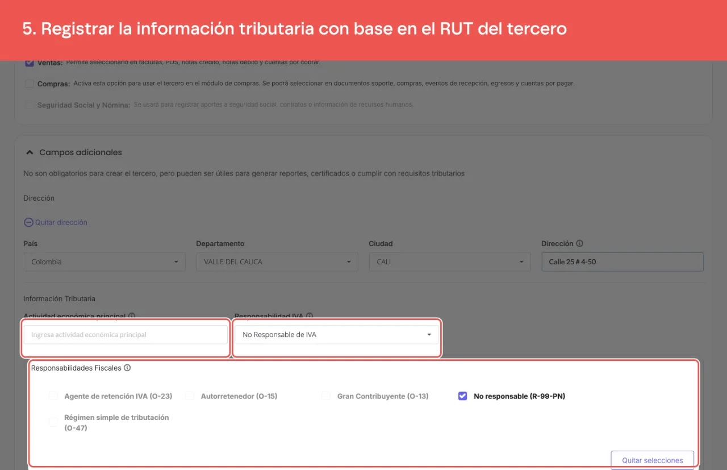Open Responsabilidad IVA dropdown

tap(337, 335)
